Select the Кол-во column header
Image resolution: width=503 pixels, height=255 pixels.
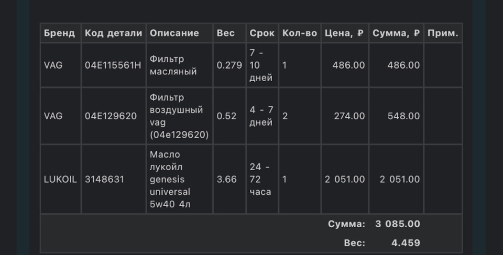pyautogui.click(x=300, y=33)
